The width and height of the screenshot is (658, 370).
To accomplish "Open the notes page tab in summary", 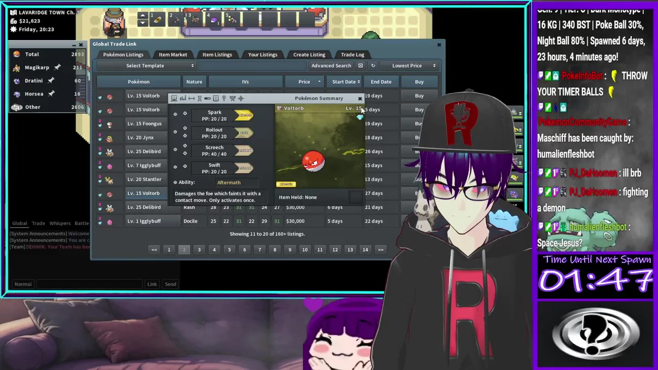I will point(215,98).
